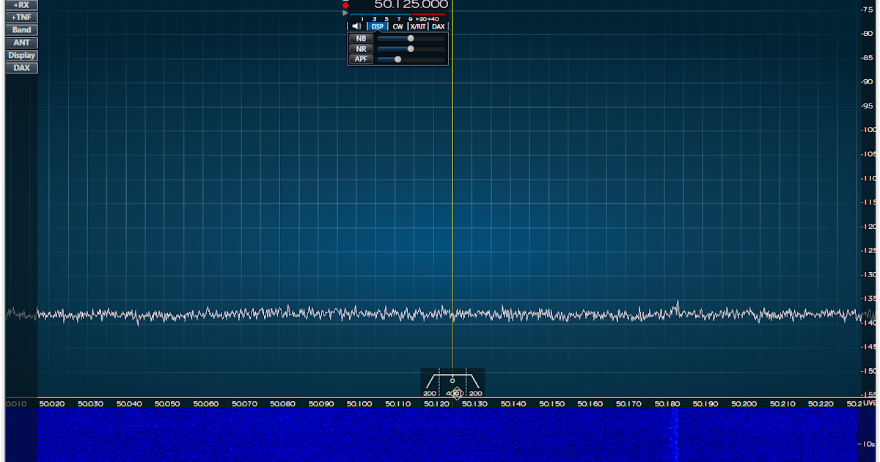Select the DSP tab button
The image size is (880, 462).
[376, 26]
